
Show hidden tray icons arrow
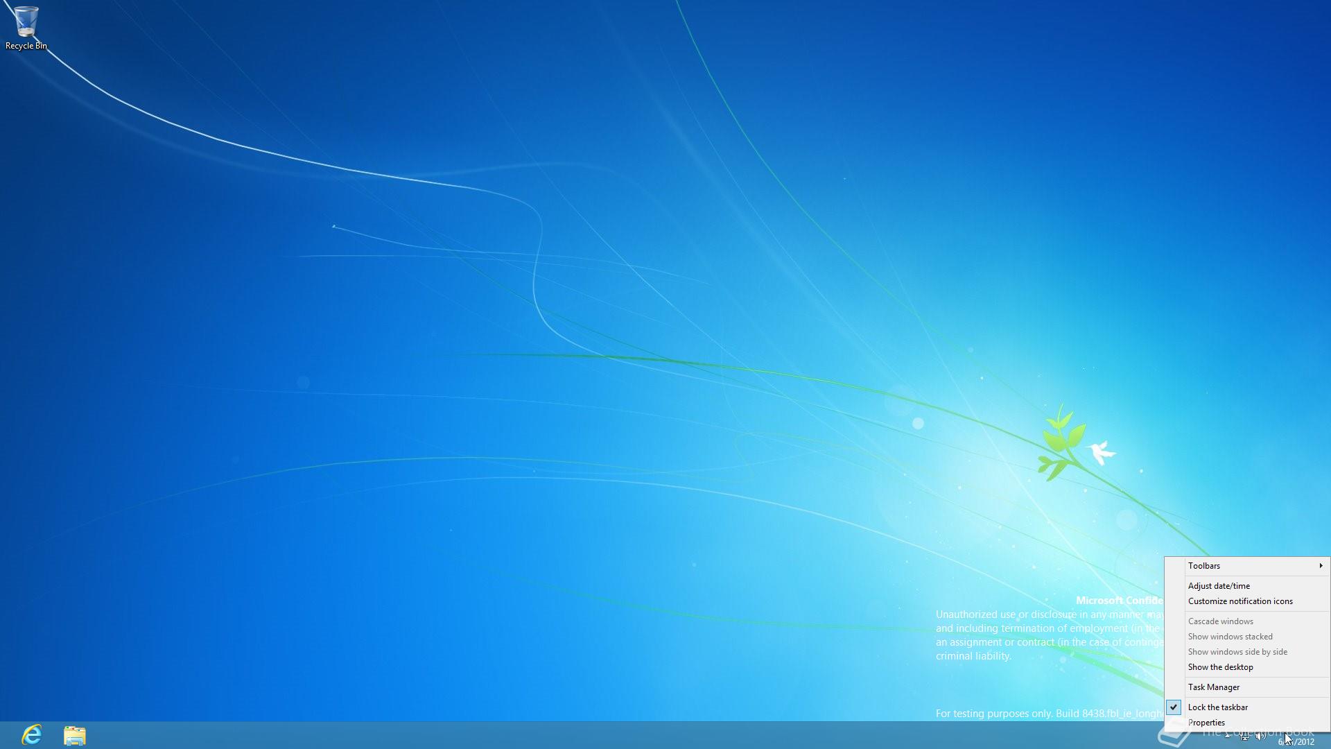(1228, 734)
